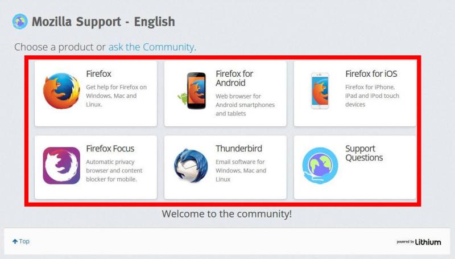Select the 'Firefox for iOS' heading
455x259 pixels.
click(371, 74)
